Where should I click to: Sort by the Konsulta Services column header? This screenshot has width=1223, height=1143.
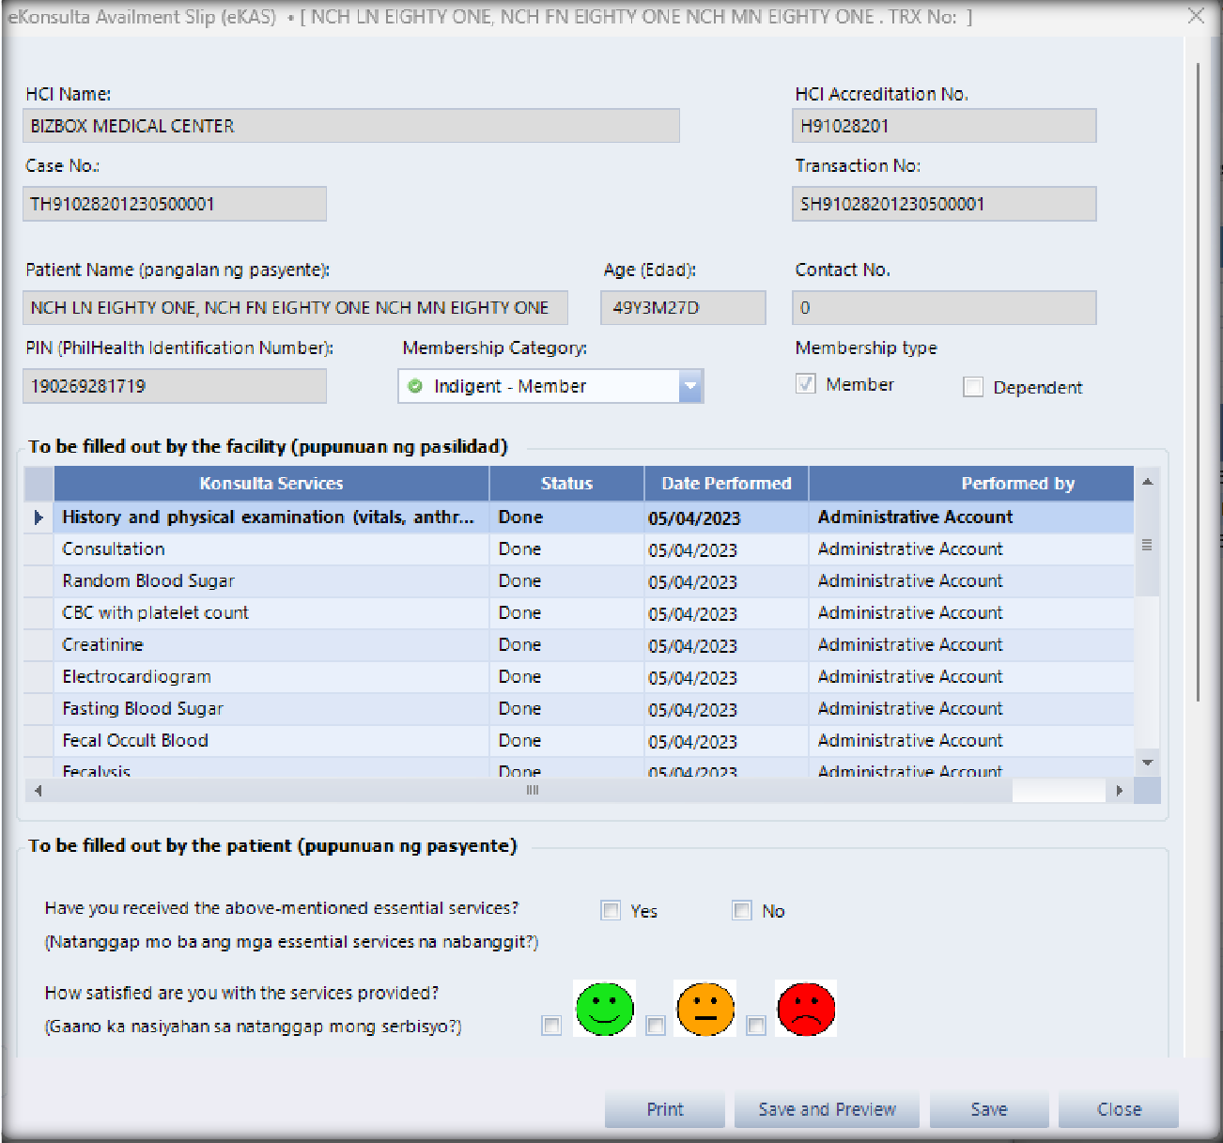[271, 484]
